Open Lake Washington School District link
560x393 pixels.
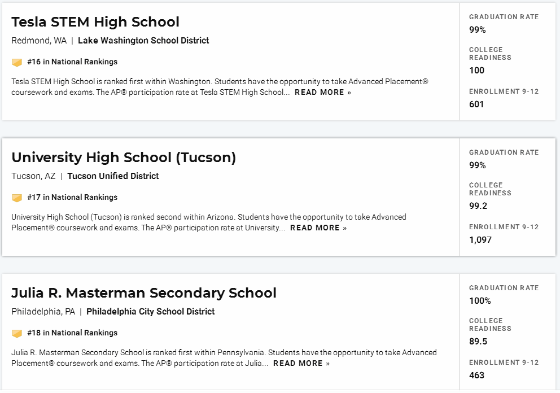(143, 40)
